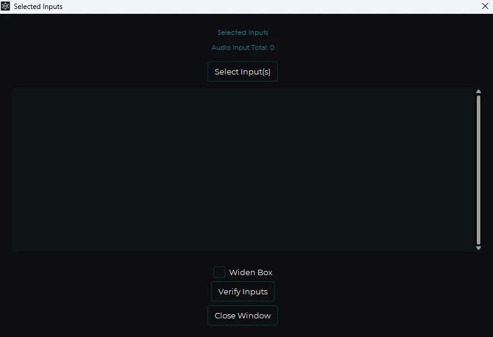Click the scrollbar down arrow
Image resolution: width=493 pixels, height=337 pixels.
coord(479,247)
